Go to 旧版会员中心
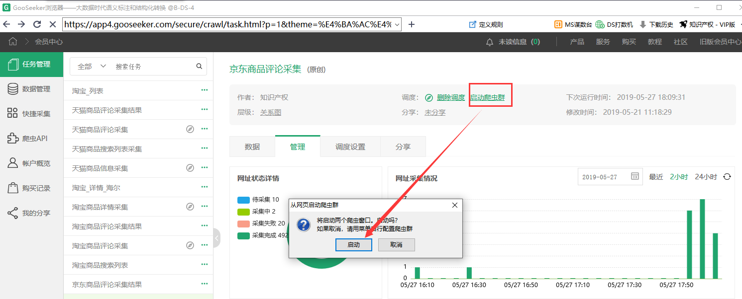Screen dimensions: 742x299 720,42
